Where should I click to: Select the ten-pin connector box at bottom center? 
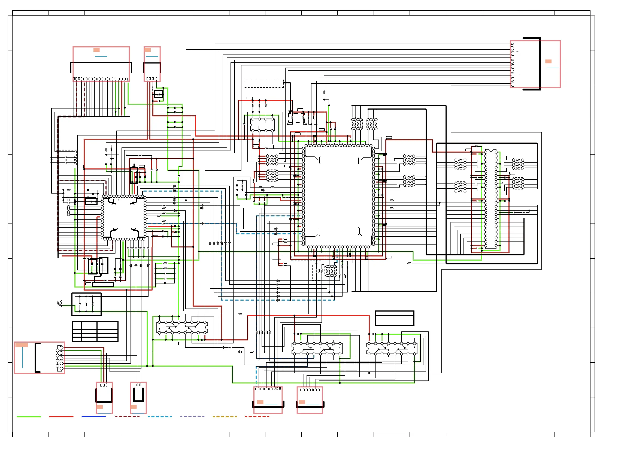(x=268, y=400)
